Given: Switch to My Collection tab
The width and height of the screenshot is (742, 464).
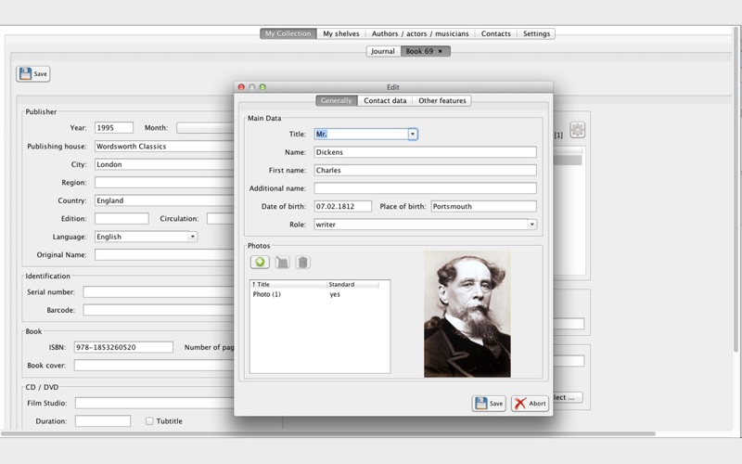Looking at the screenshot, I should [x=288, y=33].
